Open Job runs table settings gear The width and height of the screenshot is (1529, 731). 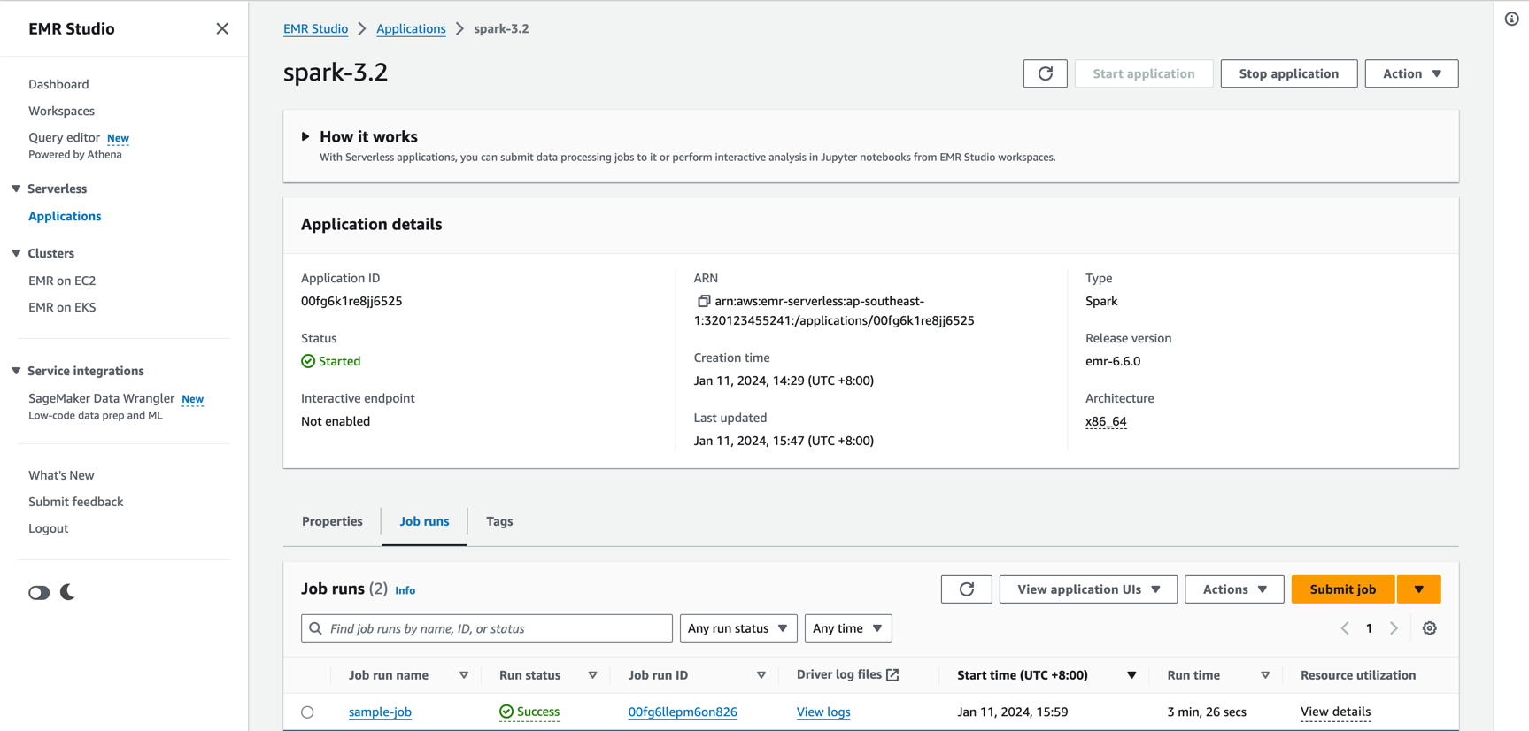(x=1429, y=628)
